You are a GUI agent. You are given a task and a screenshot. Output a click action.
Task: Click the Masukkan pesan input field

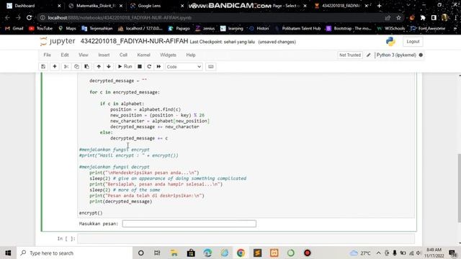pyautogui.click(x=189, y=224)
